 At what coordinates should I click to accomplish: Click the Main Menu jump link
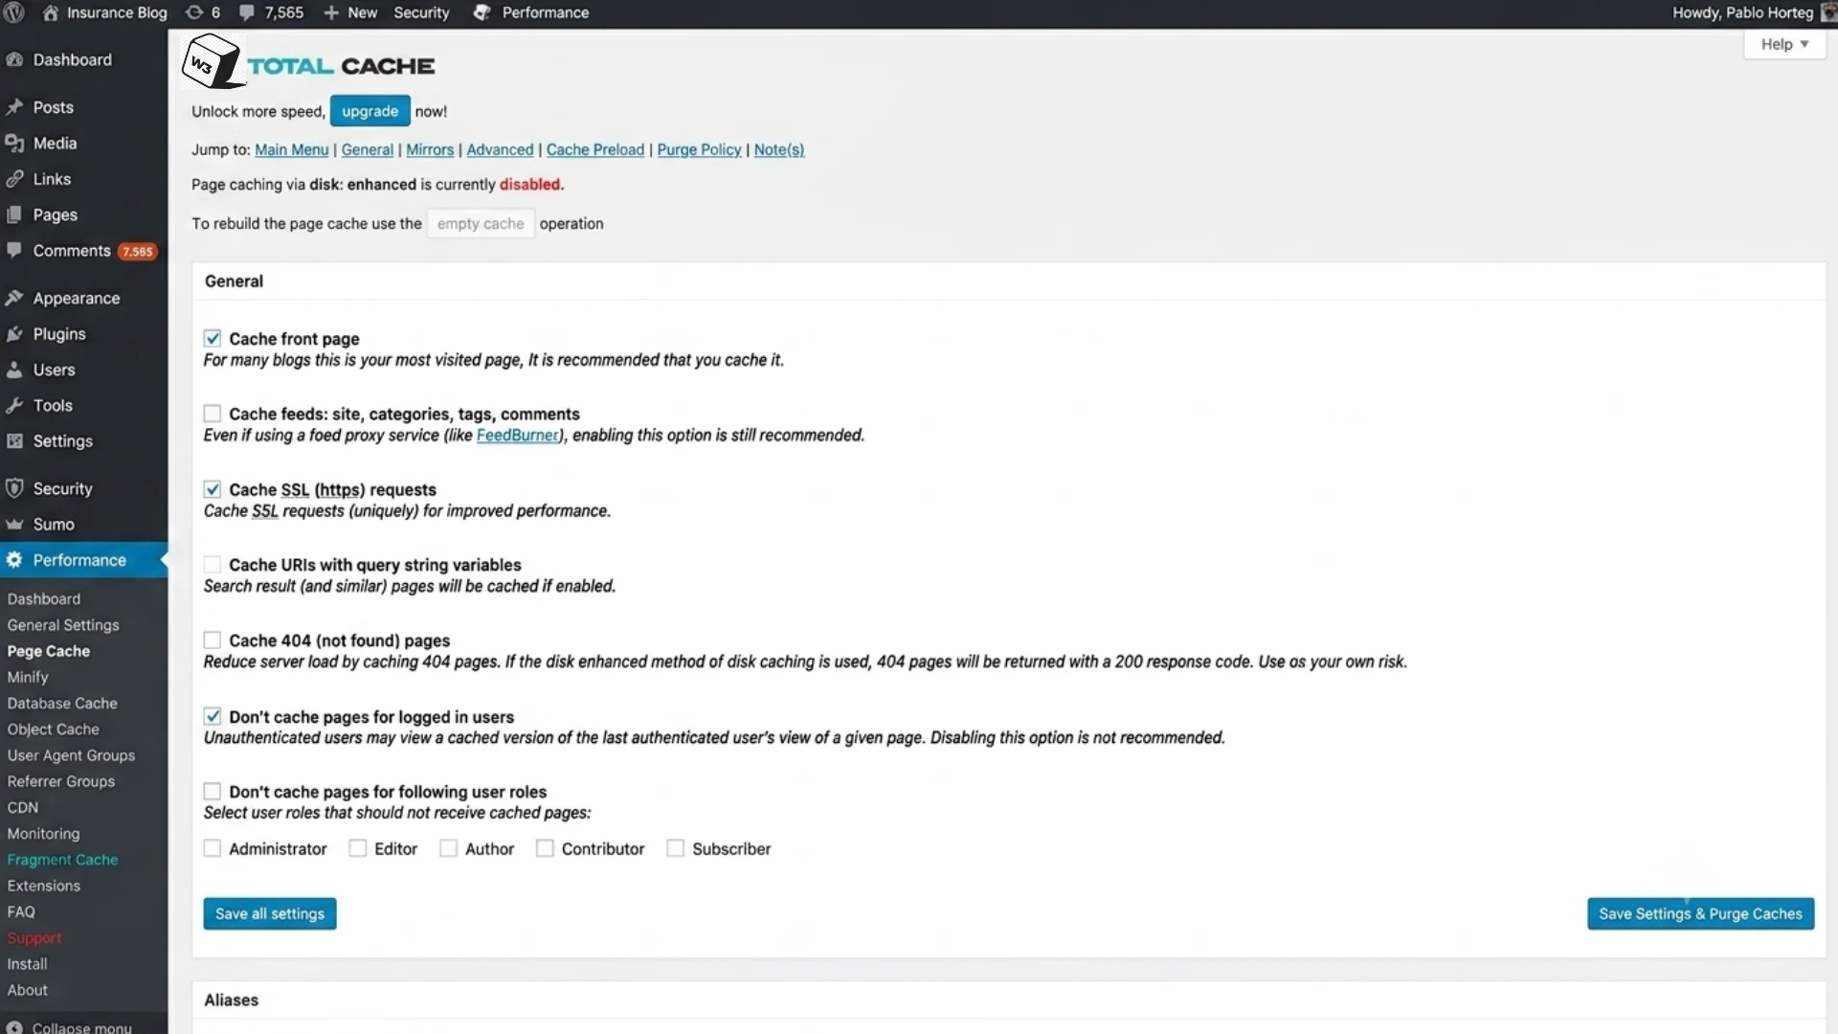pyautogui.click(x=291, y=150)
